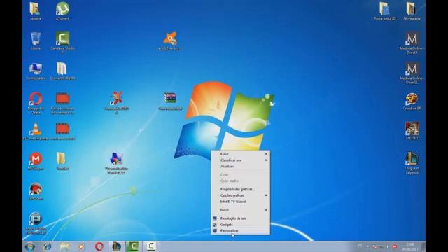Click the Show desktop strip beside clock
Image resolution: width=448 pixels, height=252 pixels.
click(x=423, y=246)
